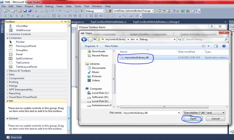
Task: Click the Cancel button
Action: [215, 119]
